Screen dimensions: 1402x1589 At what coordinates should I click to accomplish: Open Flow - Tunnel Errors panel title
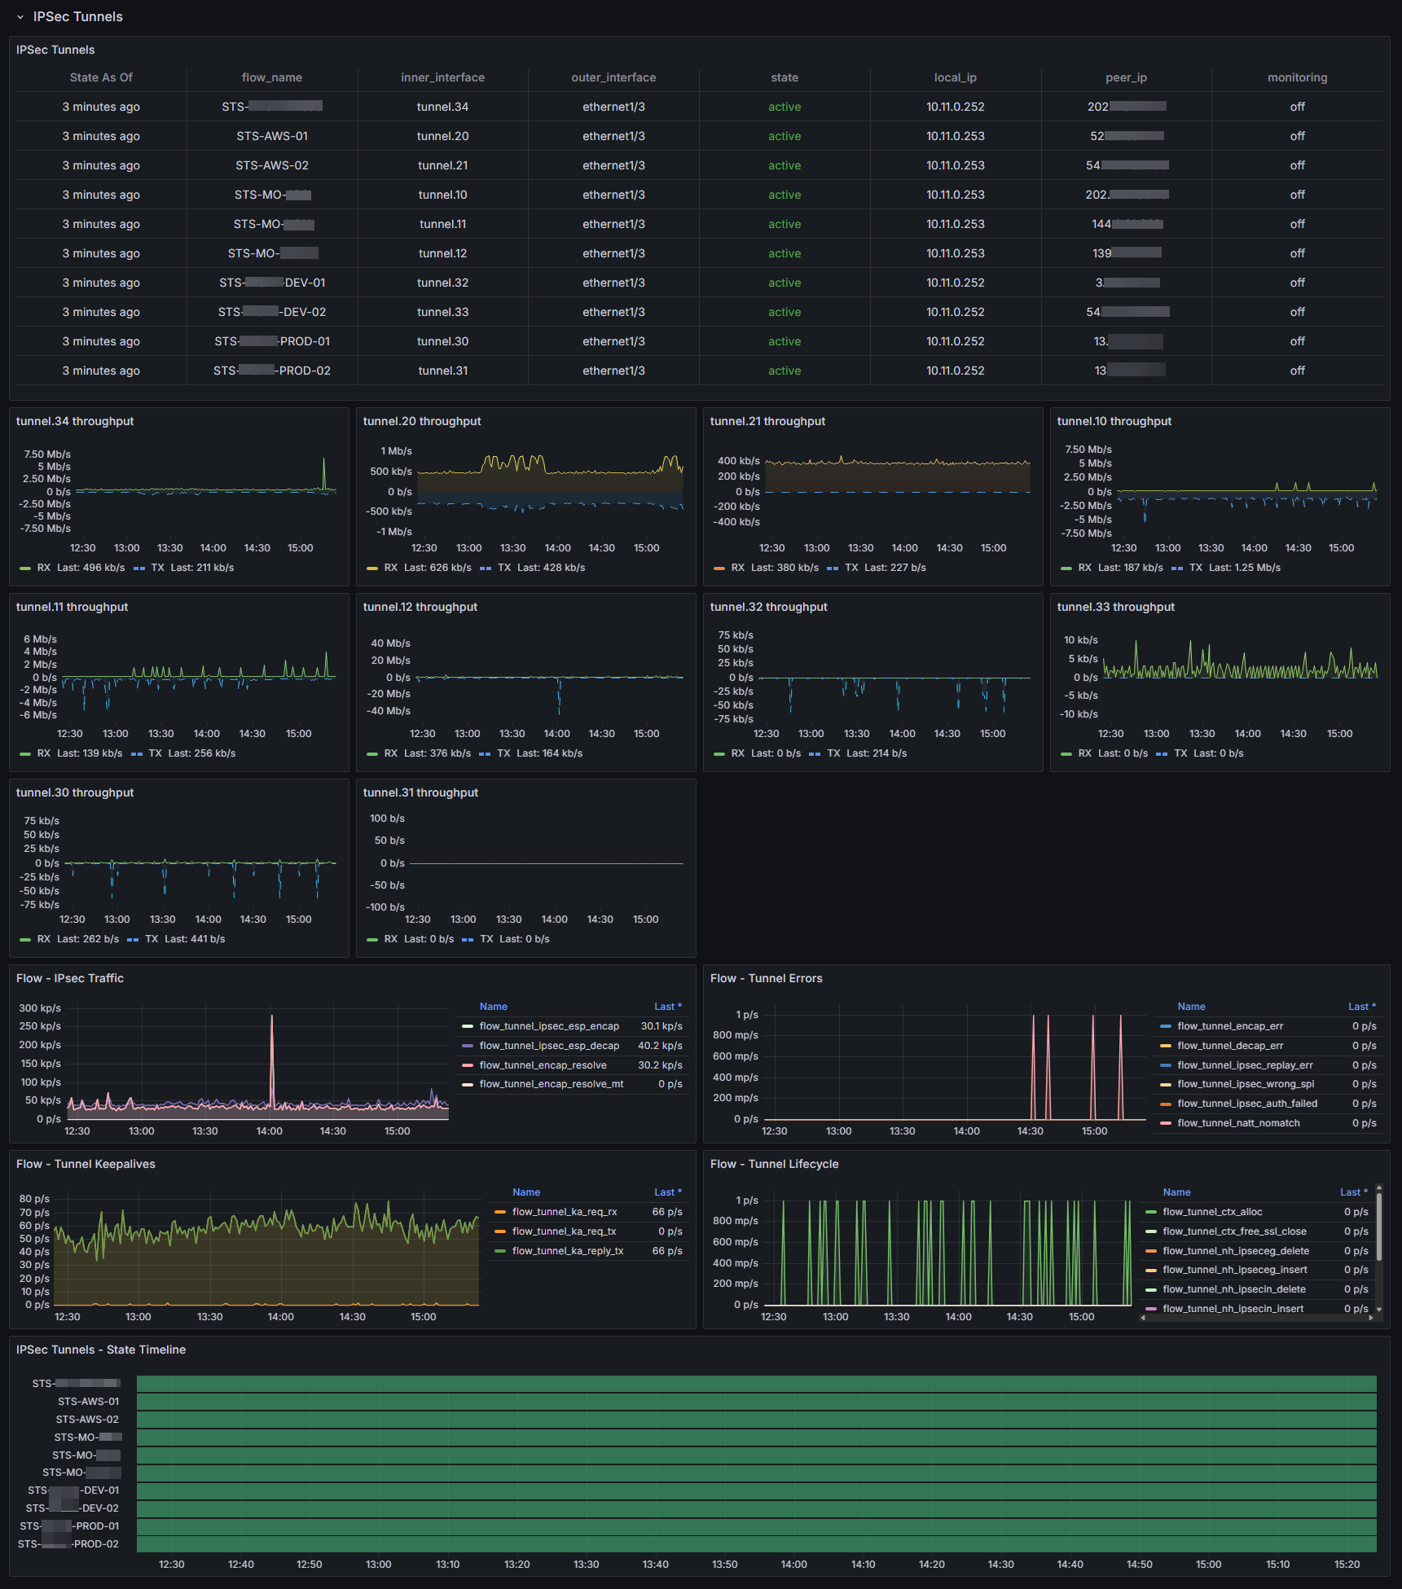pos(766,978)
